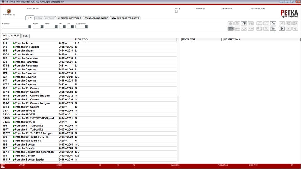This screenshot has height=169, width=301.
Task: Click the PRODUCTION column header
Action: click(82, 39)
